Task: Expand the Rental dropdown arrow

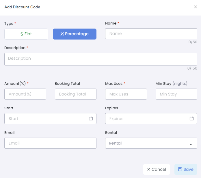Action: [191, 144]
